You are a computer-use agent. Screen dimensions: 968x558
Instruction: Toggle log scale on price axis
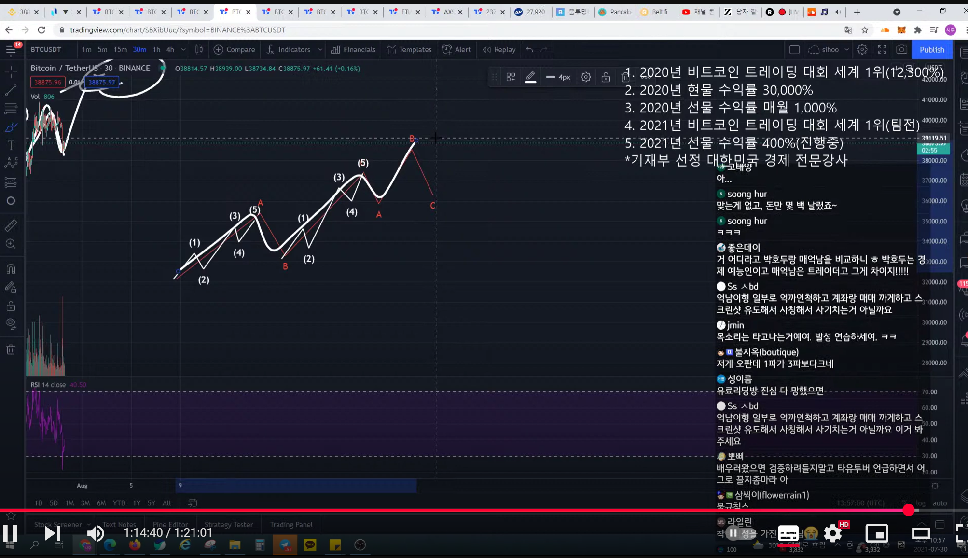coord(921,503)
